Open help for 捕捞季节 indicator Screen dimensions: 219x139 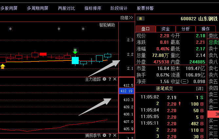tap(110, 135)
